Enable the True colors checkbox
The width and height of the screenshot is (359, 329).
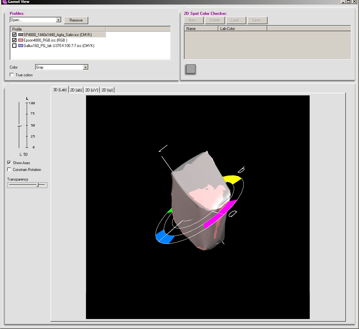coord(12,75)
